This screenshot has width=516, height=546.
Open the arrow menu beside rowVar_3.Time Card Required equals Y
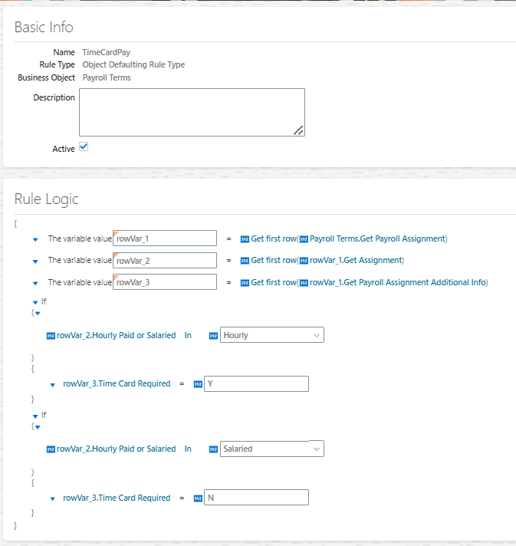pos(53,385)
